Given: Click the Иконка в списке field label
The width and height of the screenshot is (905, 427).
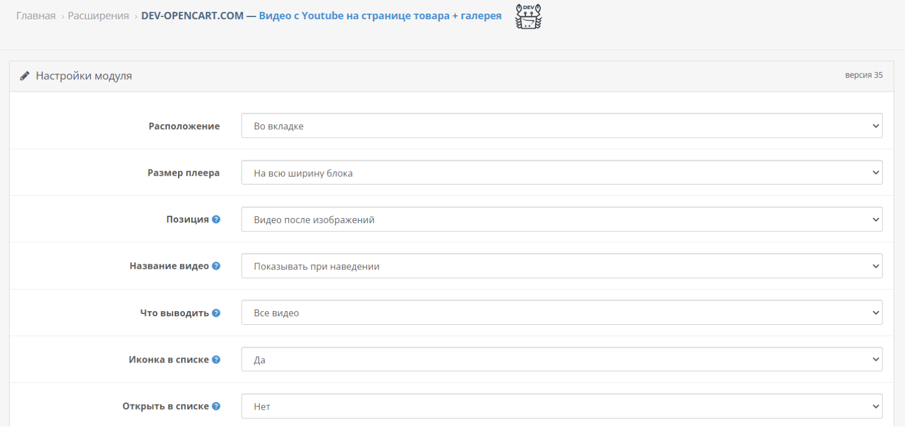Looking at the screenshot, I should pyautogui.click(x=169, y=359).
